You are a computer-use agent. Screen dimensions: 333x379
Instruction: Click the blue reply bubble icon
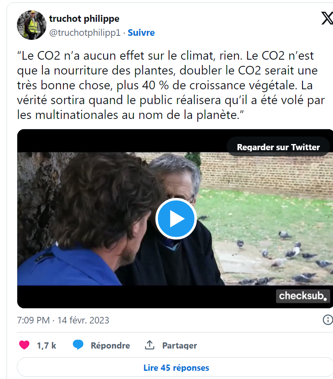78,345
